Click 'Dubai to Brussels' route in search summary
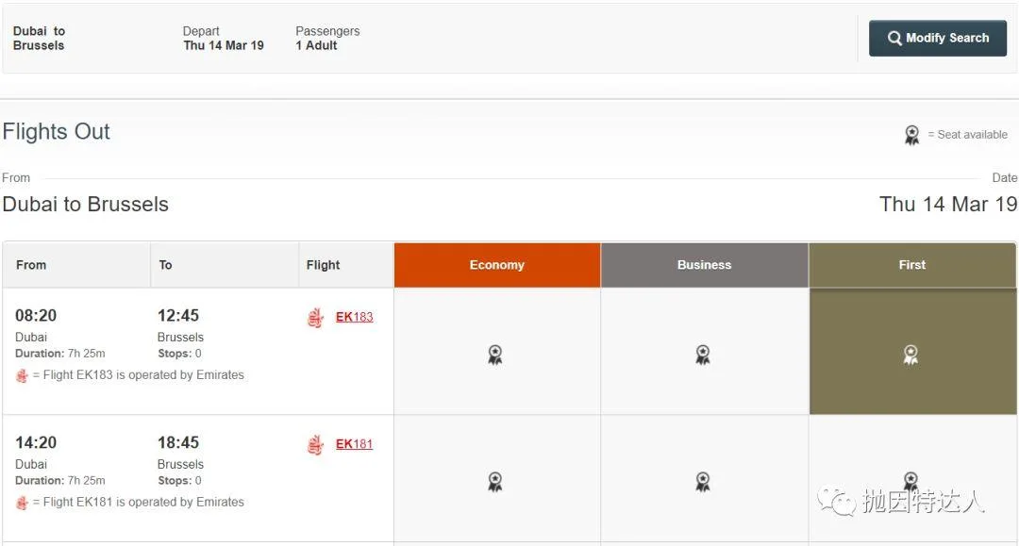1019x546 pixels. click(x=39, y=39)
